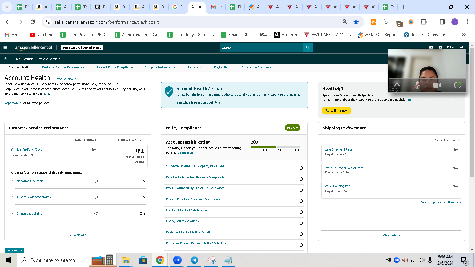
Task: Switch to the Shipping Performance tab
Action: click(x=160, y=67)
